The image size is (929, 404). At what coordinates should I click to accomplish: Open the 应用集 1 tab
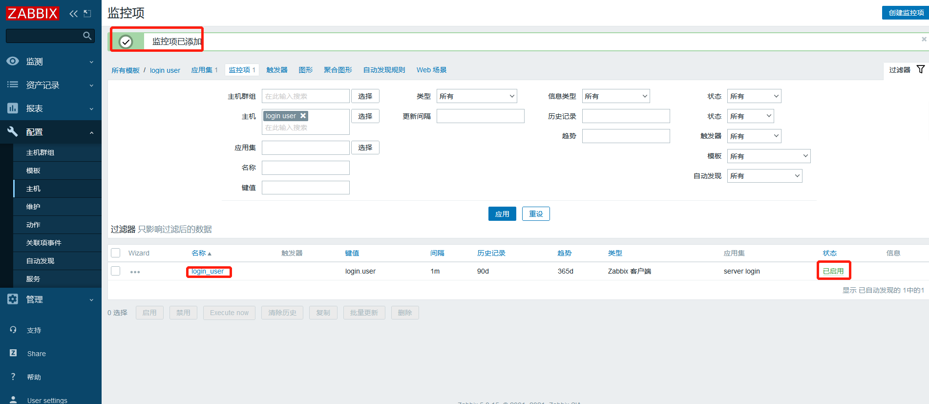click(204, 70)
